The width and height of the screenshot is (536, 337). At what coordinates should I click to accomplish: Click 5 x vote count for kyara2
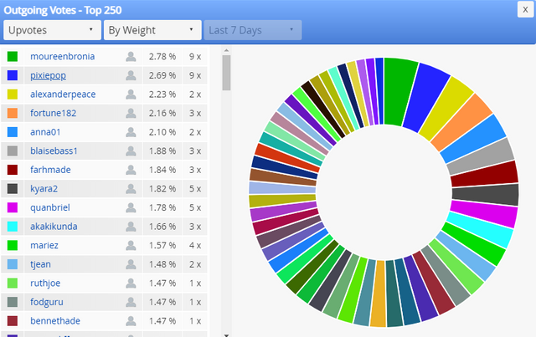[195, 189]
